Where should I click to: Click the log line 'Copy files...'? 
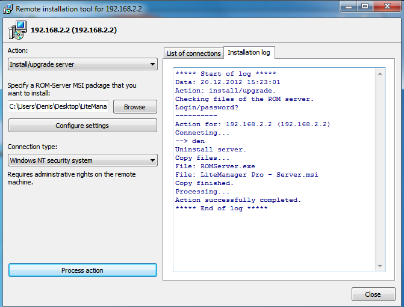202,158
